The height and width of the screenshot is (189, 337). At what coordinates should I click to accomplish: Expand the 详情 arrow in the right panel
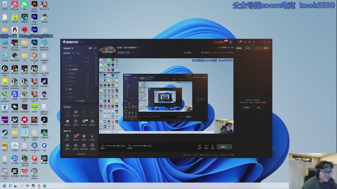[267, 48]
